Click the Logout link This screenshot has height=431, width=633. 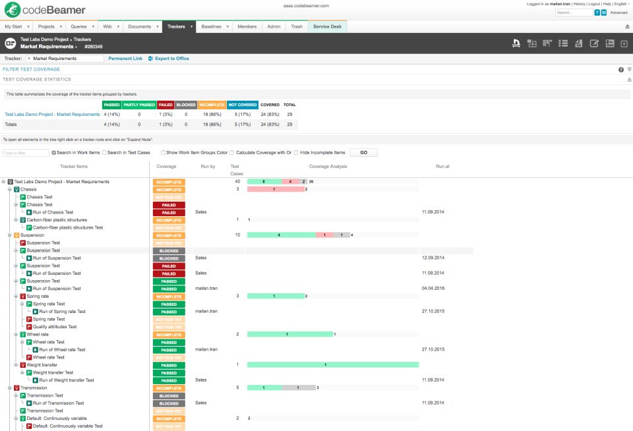(594, 4)
